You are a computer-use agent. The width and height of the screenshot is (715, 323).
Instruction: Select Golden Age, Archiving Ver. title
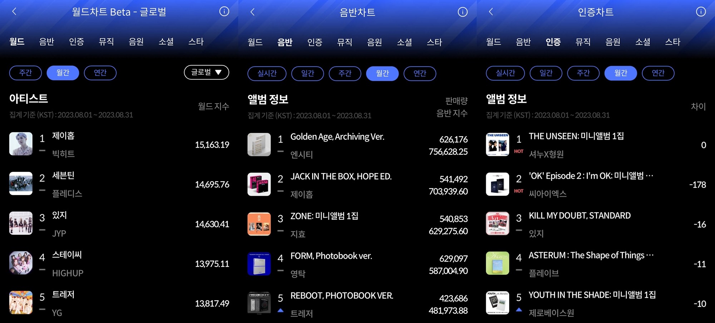[x=337, y=137]
